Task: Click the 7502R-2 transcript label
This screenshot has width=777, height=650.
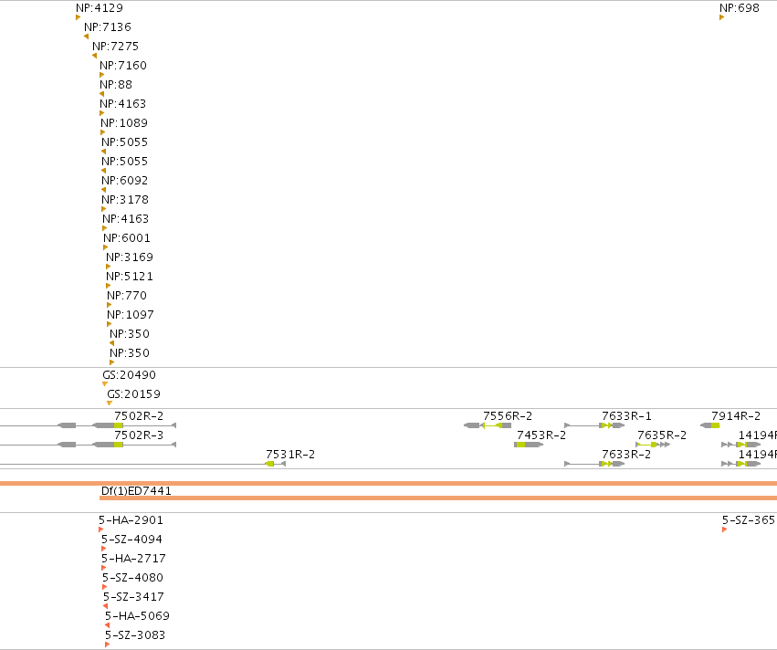Action: pyautogui.click(x=139, y=416)
